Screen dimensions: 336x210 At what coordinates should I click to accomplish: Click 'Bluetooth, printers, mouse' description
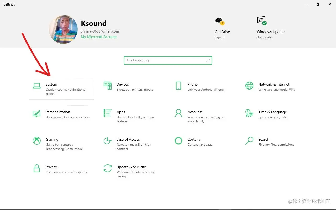pos(135,90)
